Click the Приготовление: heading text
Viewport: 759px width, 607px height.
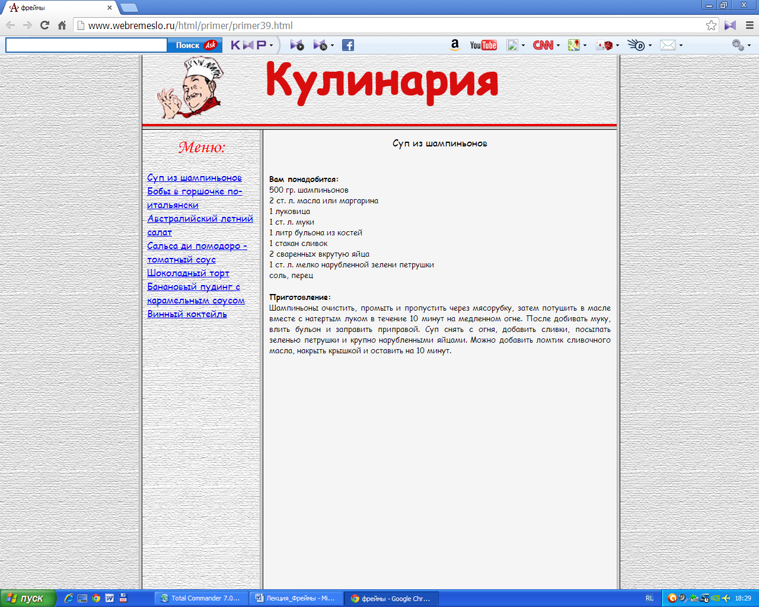300,297
